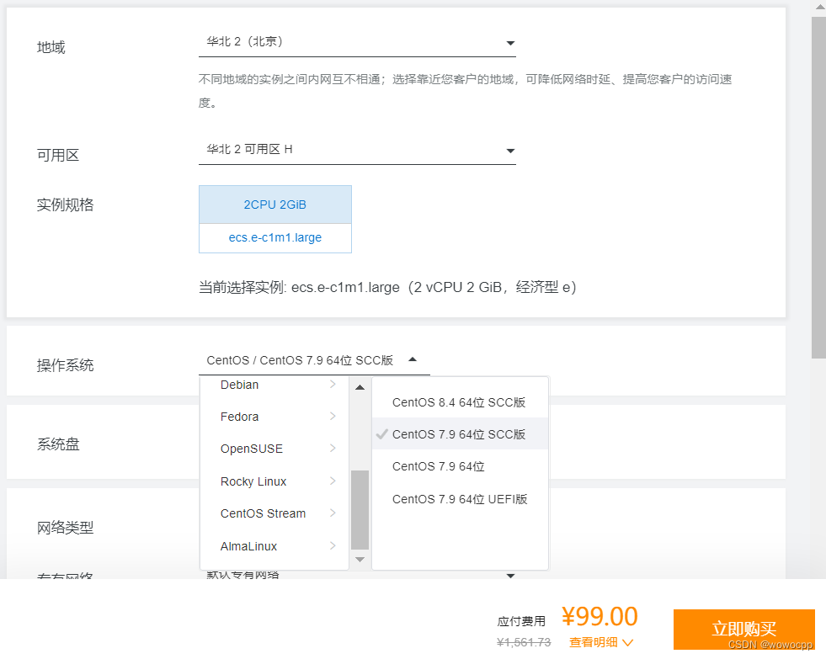Click the checkmark beside CentOS 7.9 SCC版
Viewport: 826px width, 659px height.
(x=382, y=434)
